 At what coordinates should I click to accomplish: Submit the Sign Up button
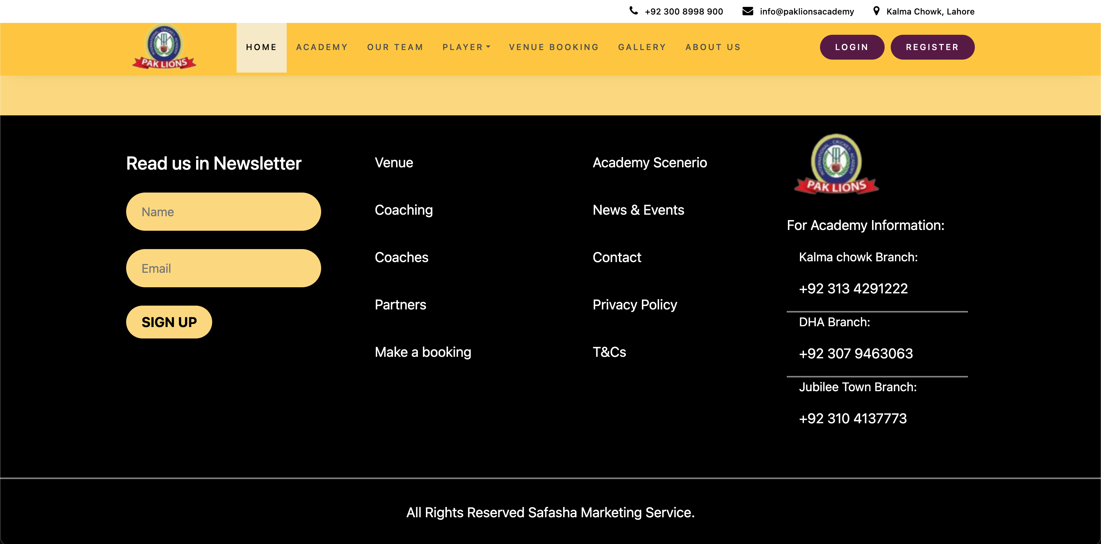tap(169, 322)
